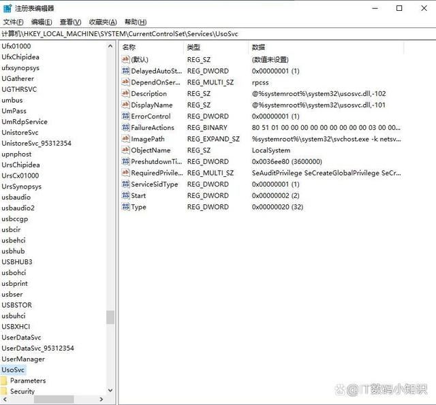Click the rpcss data cell
Screen dimensions: 436x405
(260, 82)
